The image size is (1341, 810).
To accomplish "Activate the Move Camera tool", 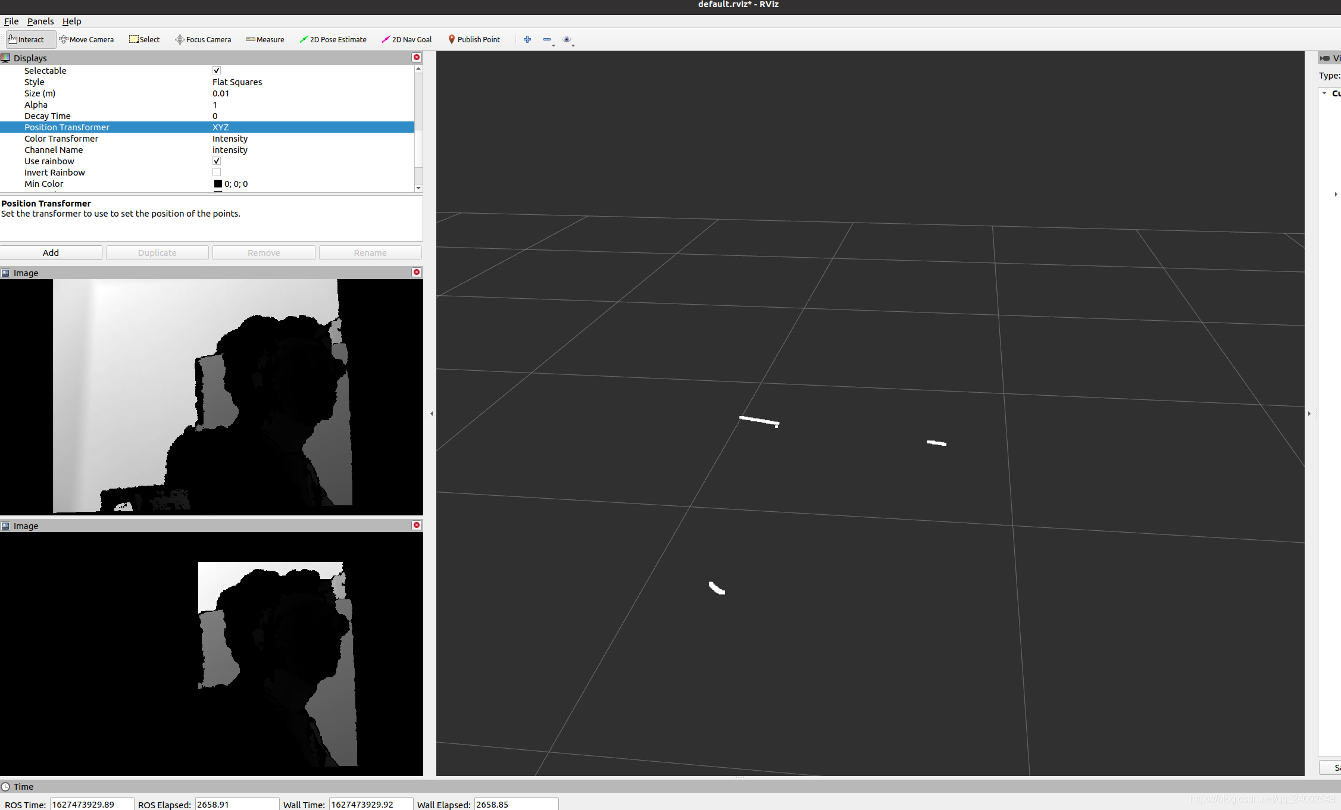I will click(86, 40).
